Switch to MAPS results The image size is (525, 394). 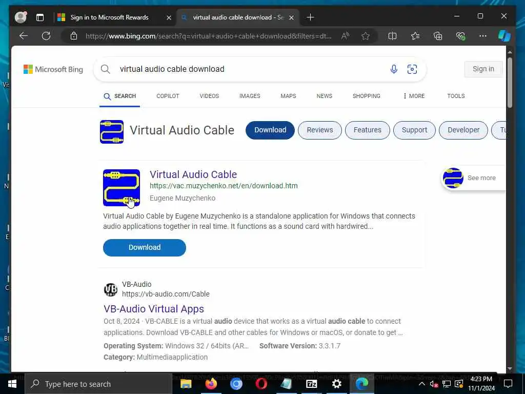[x=288, y=96]
